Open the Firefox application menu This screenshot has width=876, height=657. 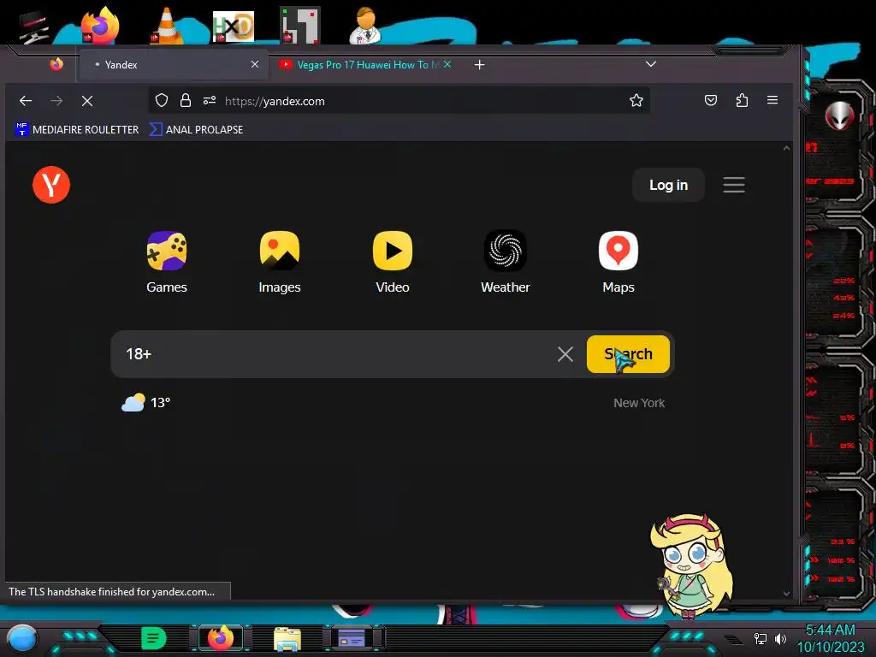(x=772, y=100)
